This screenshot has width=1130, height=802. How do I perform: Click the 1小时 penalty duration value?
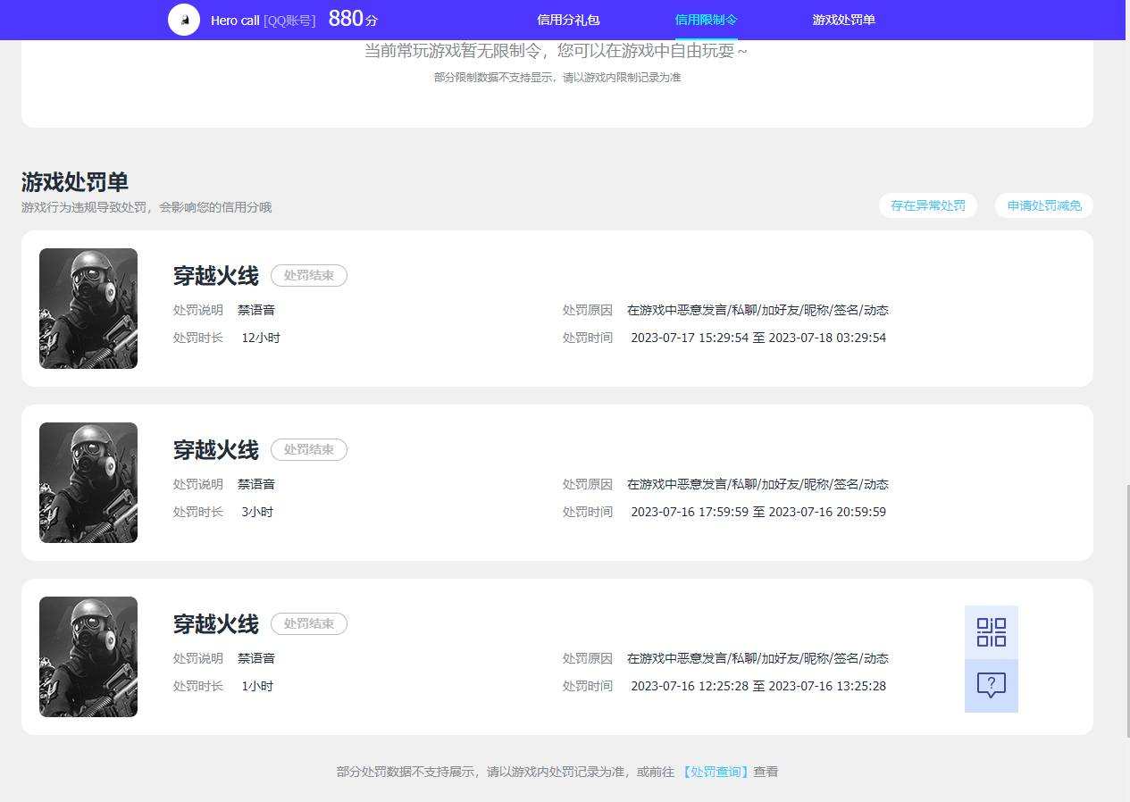[257, 686]
